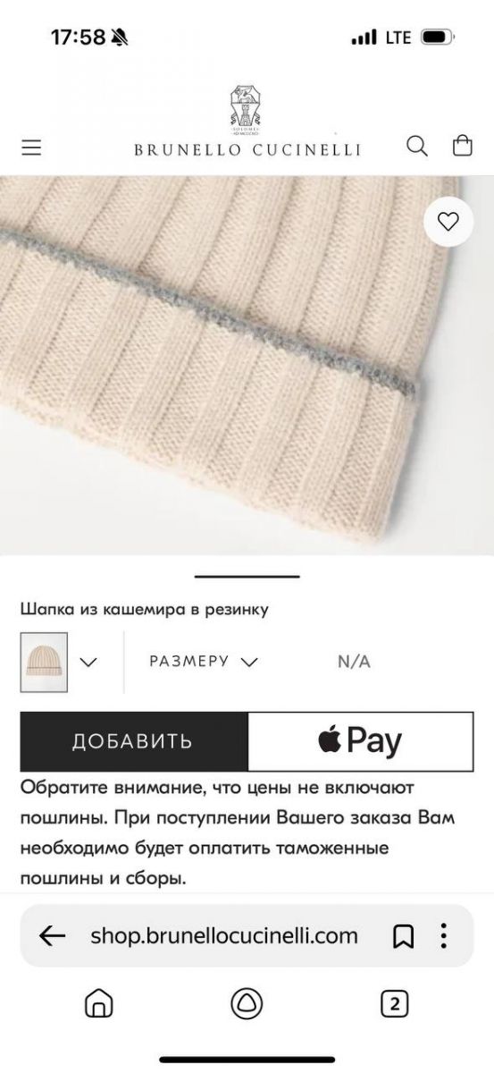The height and width of the screenshot is (1073, 494).
Task: Tap the ДОБАВИТЬ button
Action: click(133, 741)
